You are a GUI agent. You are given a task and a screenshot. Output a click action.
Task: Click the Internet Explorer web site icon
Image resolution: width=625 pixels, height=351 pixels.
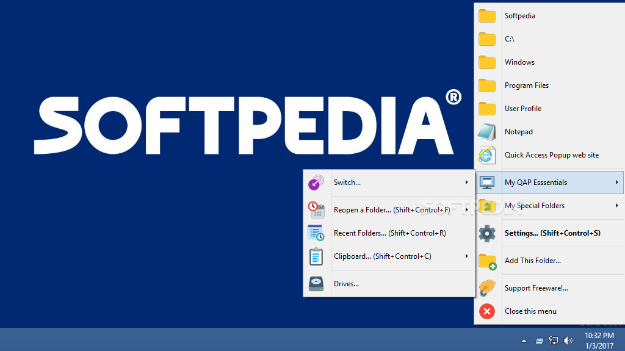pos(486,155)
